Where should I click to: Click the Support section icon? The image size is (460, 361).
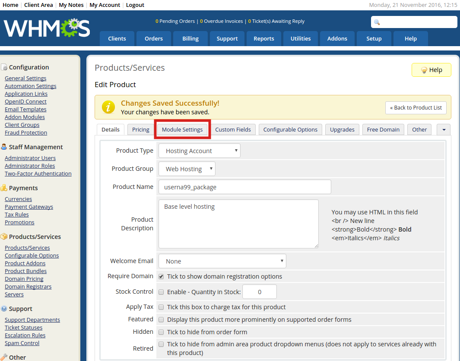[4, 309]
